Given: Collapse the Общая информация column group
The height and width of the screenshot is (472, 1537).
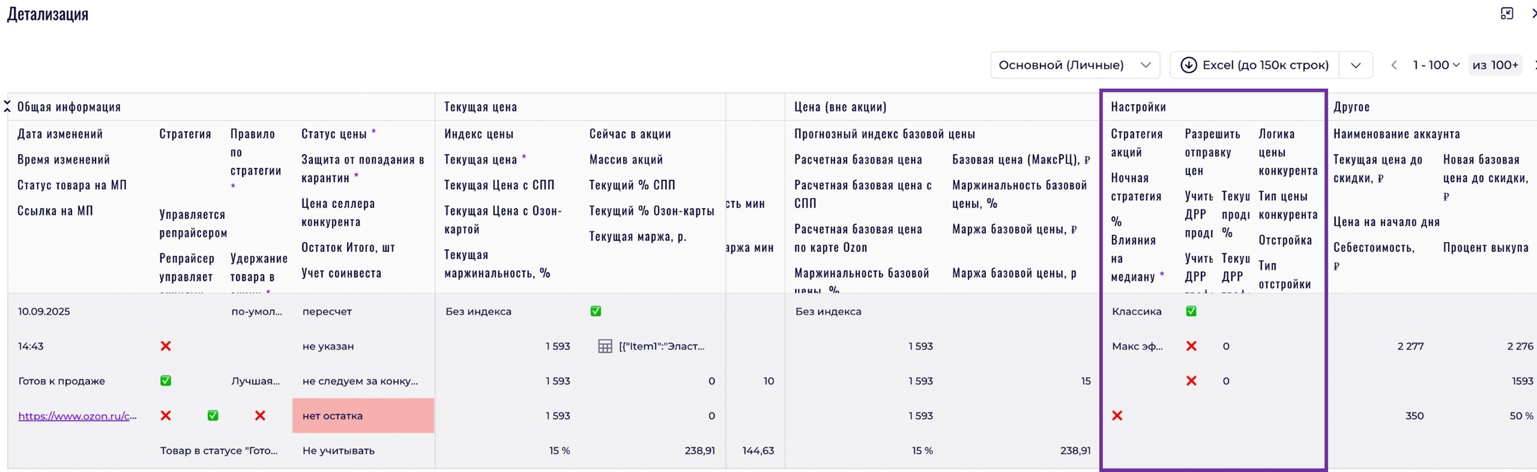Looking at the screenshot, I should click(x=7, y=106).
